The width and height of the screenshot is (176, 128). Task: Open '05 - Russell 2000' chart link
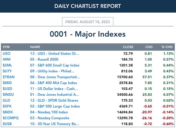coord(44,59)
